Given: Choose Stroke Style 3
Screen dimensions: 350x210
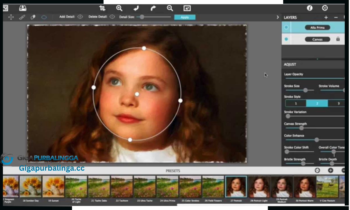Looking at the screenshot, I should [x=337, y=103].
